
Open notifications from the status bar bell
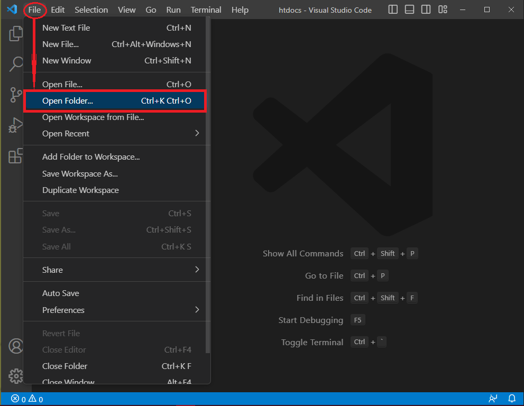511,399
